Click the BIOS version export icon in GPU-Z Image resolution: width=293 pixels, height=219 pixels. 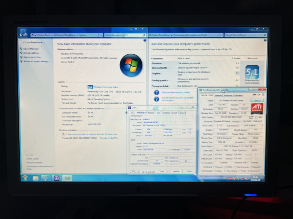[251, 117]
